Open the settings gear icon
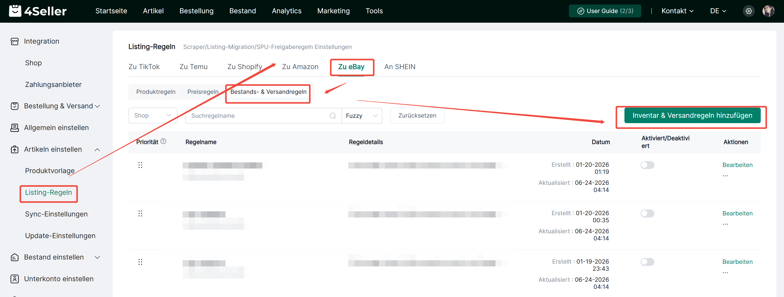Image resolution: width=784 pixels, height=297 pixels. (x=749, y=11)
